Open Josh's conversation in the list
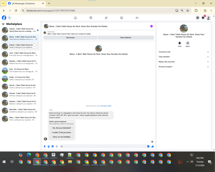Viewport: 215px width, 172px height. click(20, 54)
